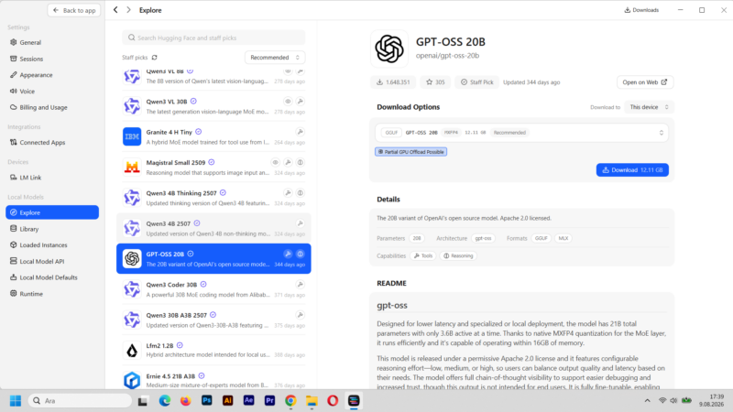
Task: Click reasoning icon on GPT-OSS 20B row
Action: 301,254
